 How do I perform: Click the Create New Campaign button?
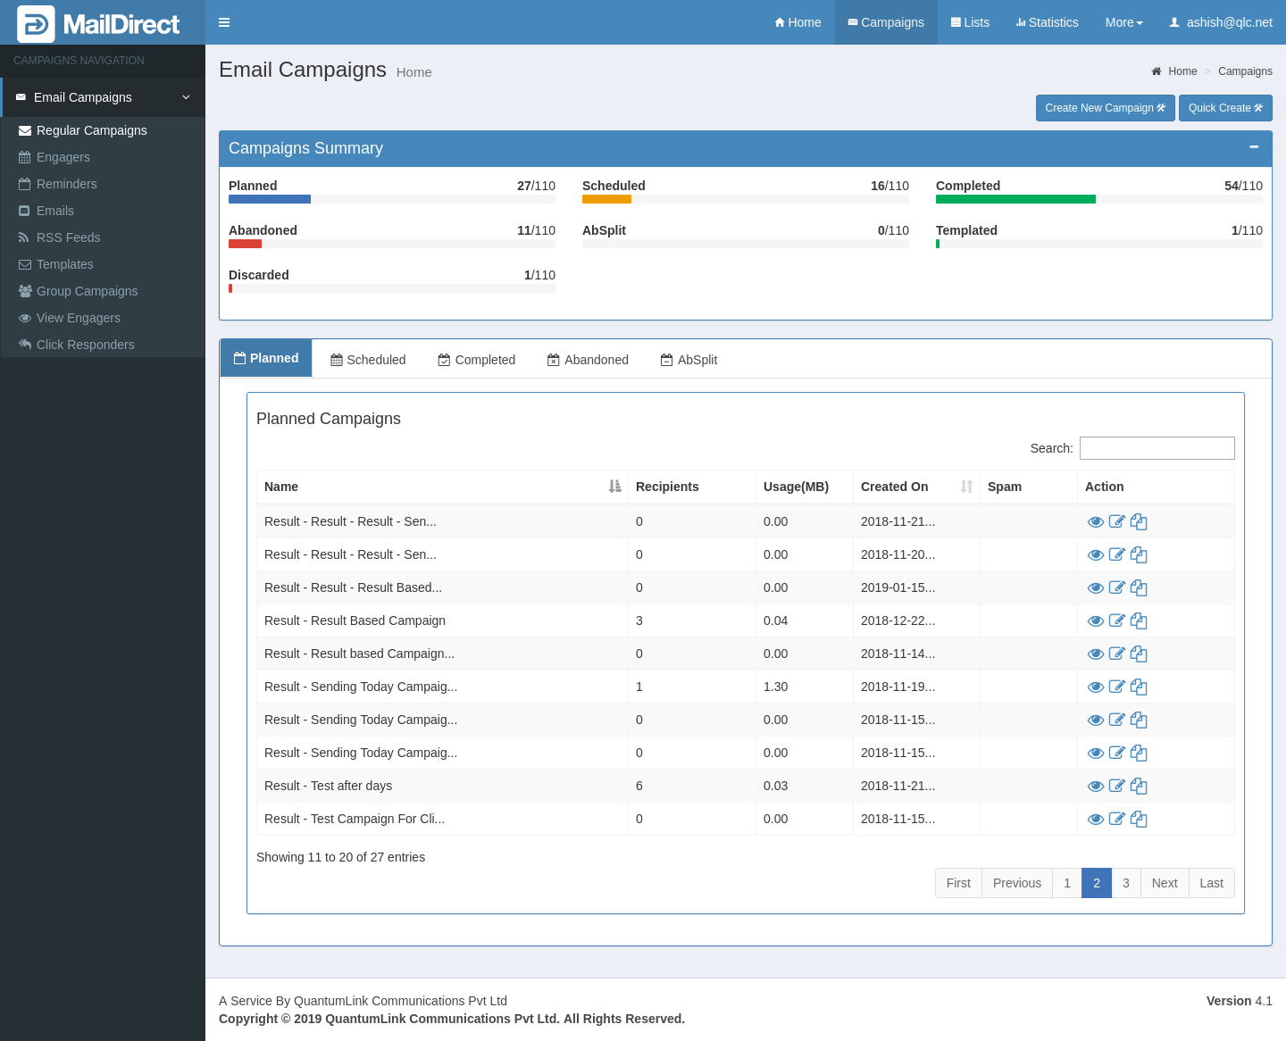tap(1105, 108)
